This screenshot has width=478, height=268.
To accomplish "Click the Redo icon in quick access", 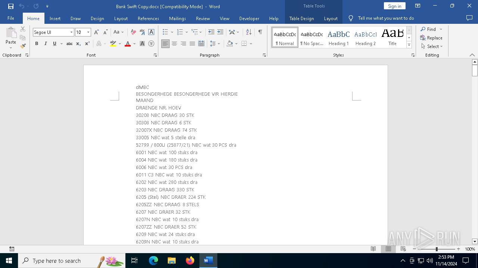I will pyautogui.click(x=36, y=6).
